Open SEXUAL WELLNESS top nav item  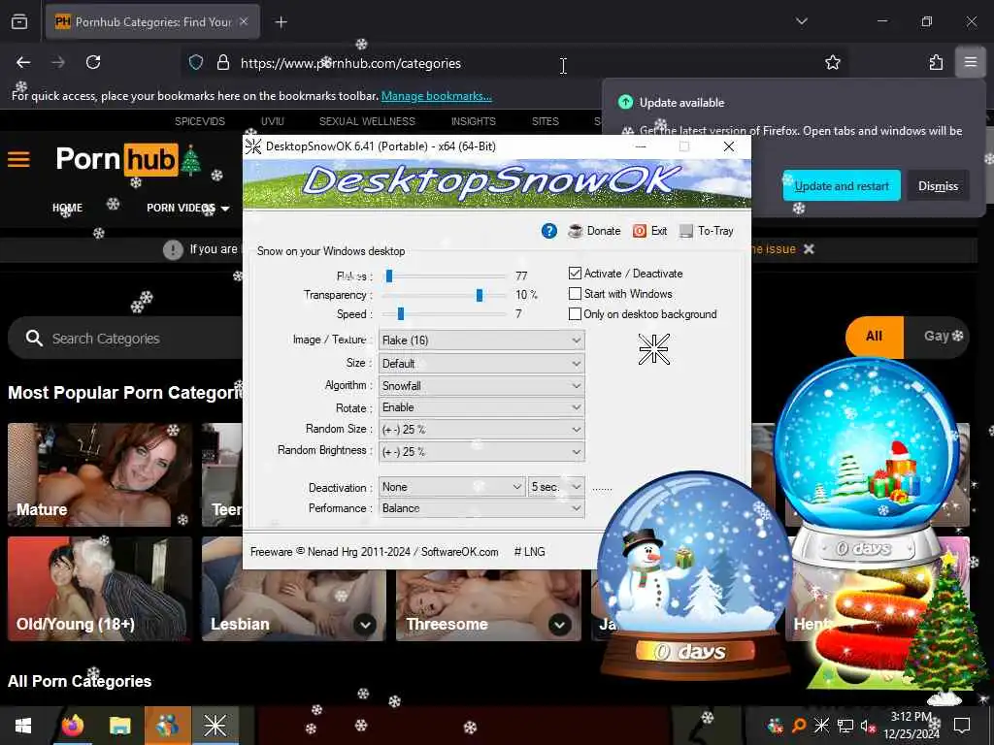point(367,121)
